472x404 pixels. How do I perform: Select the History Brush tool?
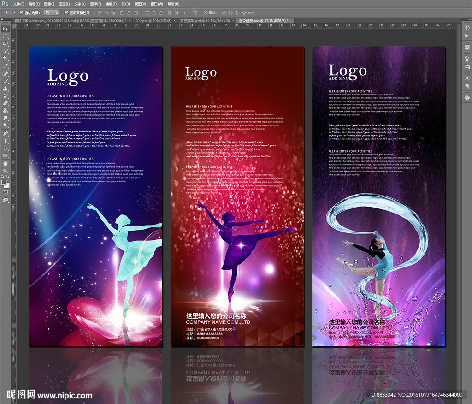click(6, 96)
